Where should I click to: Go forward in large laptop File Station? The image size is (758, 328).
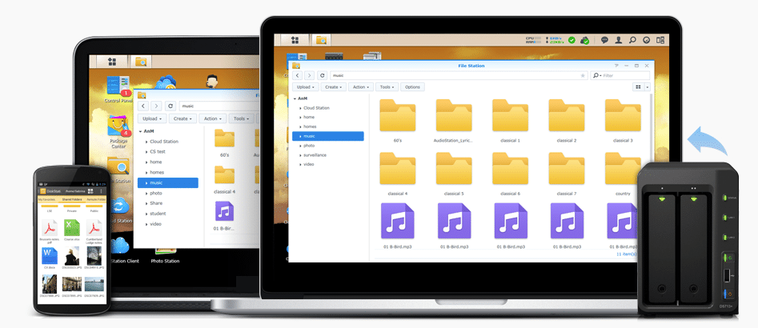tap(310, 75)
